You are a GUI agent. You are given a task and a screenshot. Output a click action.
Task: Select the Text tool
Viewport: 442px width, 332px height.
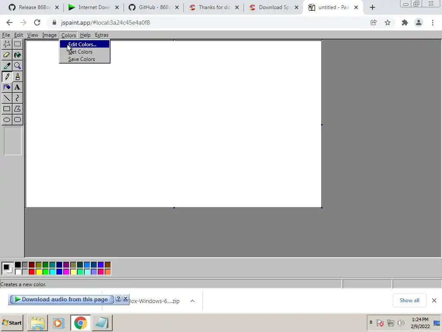pyautogui.click(x=17, y=87)
